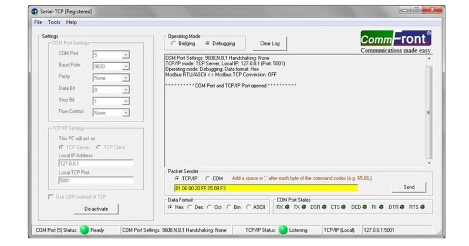Open the Tools menu
Viewport: 469px width, 246px height.
54,22
